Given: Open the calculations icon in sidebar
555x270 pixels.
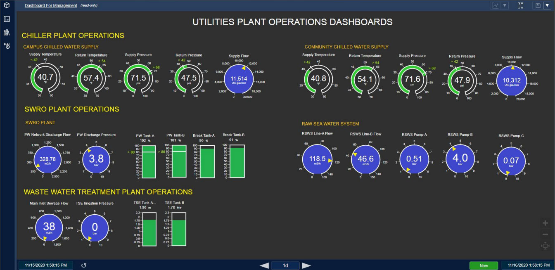Looking at the screenshot, I should 7,19.
